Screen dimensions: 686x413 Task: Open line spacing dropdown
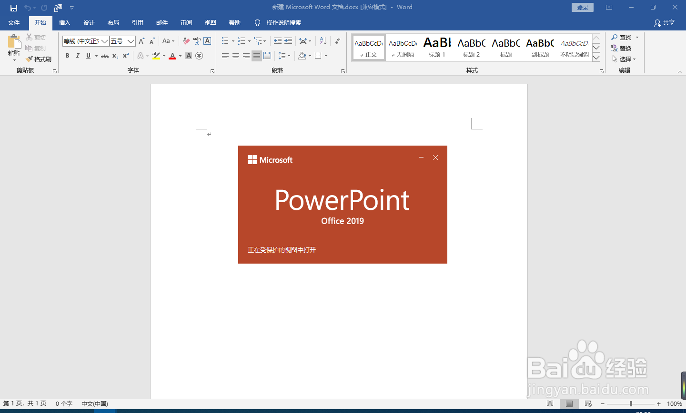point(284,56)
